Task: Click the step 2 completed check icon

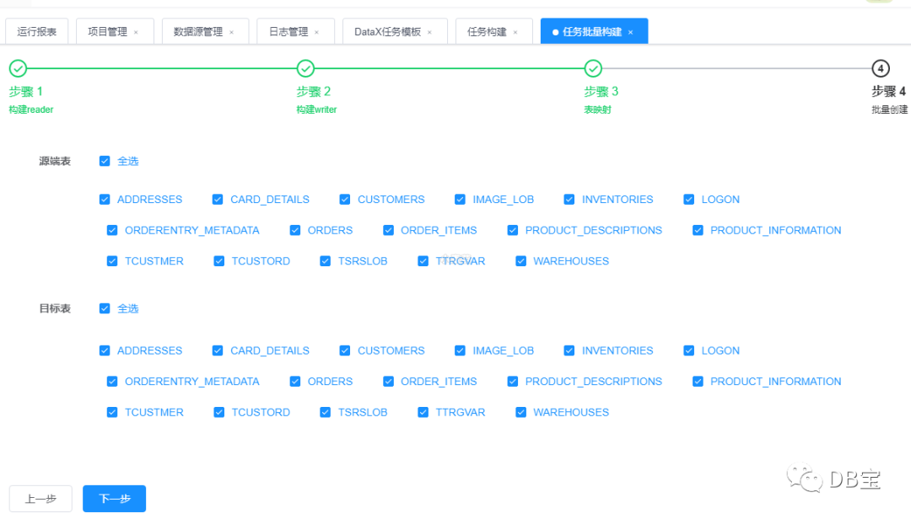Action: pos(305,68)
